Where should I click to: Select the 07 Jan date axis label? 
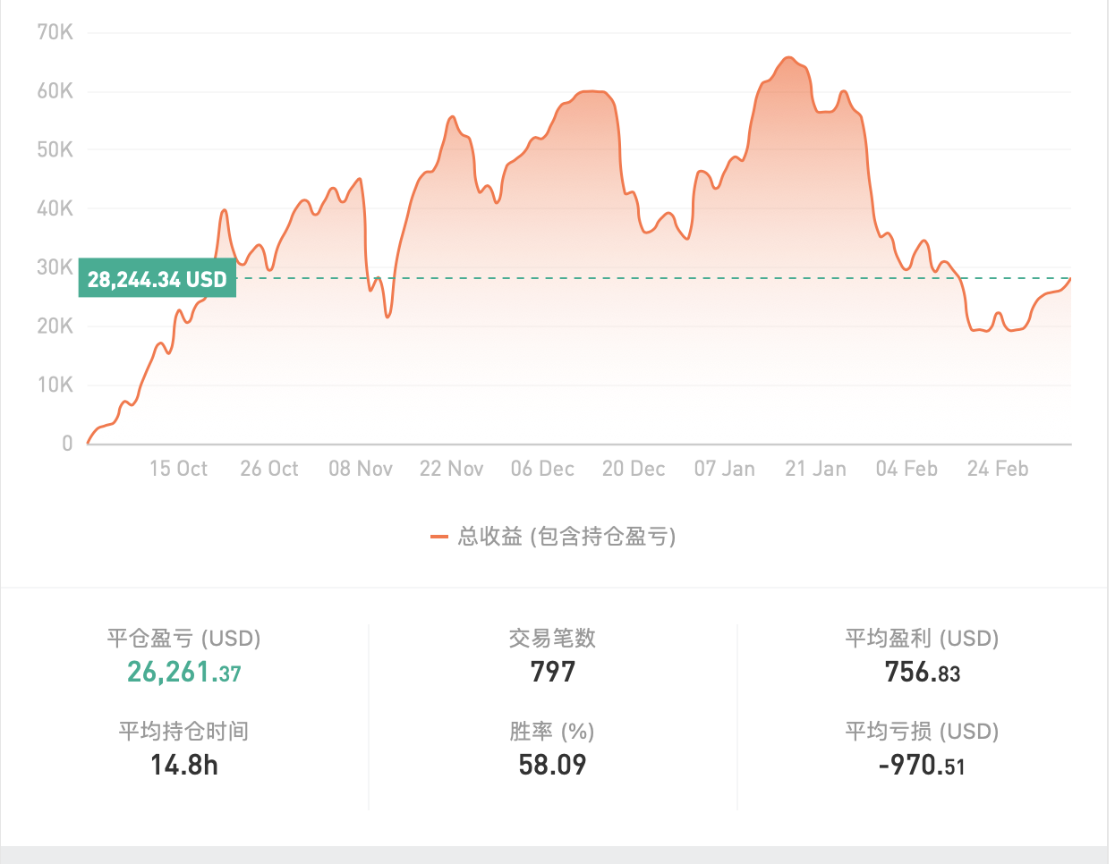[x=725, y=469]
